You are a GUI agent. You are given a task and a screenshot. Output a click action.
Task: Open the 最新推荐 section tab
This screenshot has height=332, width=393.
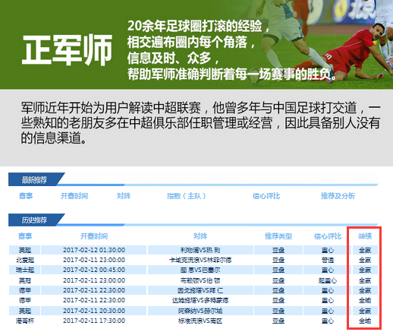[34, 180]
